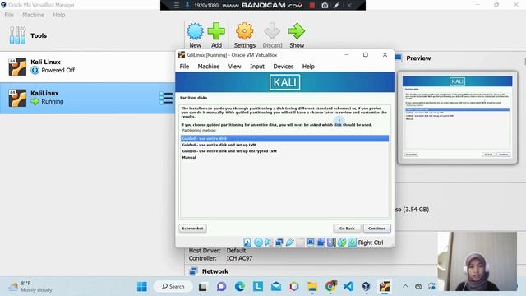
Task: Open the weather widget showing 81°F
Action: (30, 287)
